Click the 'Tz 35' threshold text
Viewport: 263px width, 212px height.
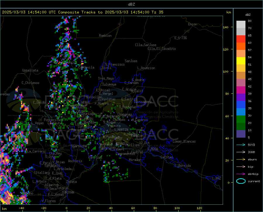(x=157, y=12)
